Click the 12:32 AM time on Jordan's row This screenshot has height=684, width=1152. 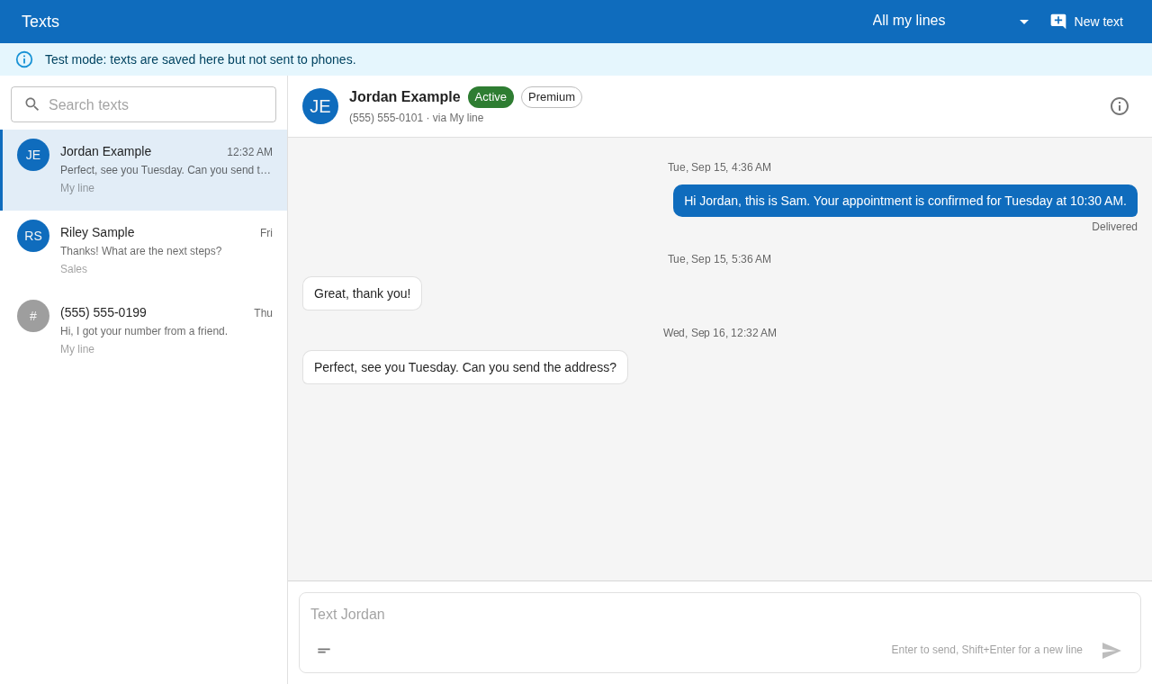pos(249,152)
